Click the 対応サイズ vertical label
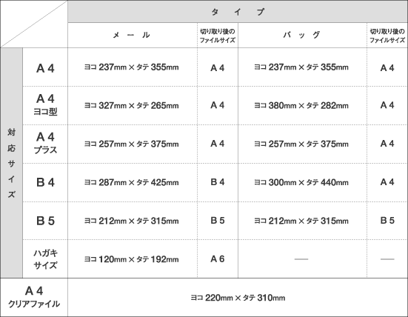The height and width of the screenshot is (317, 408). pos(11,163)
